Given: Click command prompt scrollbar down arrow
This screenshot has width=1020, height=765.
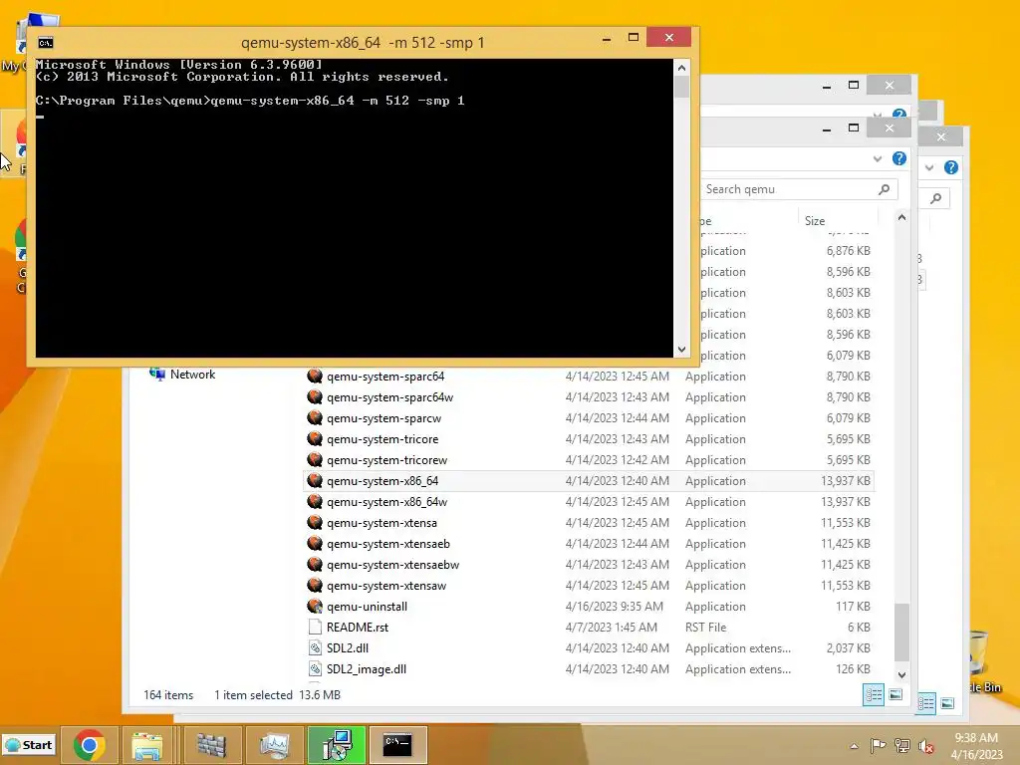Looking at the screenshot, I should pos(681,350).
